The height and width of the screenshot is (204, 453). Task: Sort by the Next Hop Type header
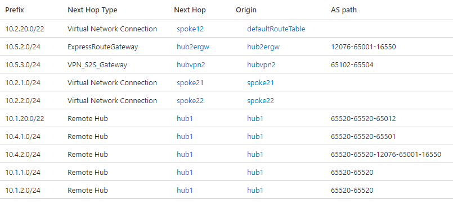pos(92,10)
